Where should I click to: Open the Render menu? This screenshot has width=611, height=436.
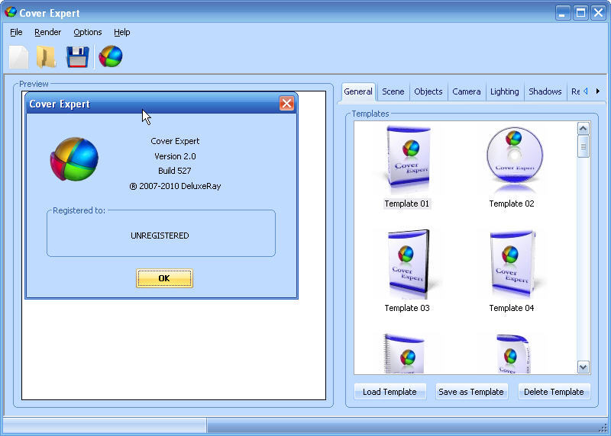click(x=47, y=32)
